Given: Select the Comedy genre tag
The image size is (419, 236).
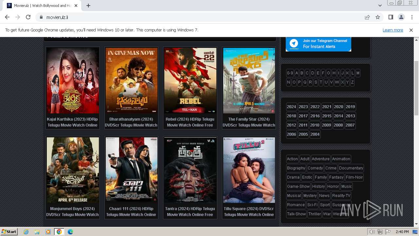Looking at the screenshot, I should pyautogui.click(x=315, y=168).
